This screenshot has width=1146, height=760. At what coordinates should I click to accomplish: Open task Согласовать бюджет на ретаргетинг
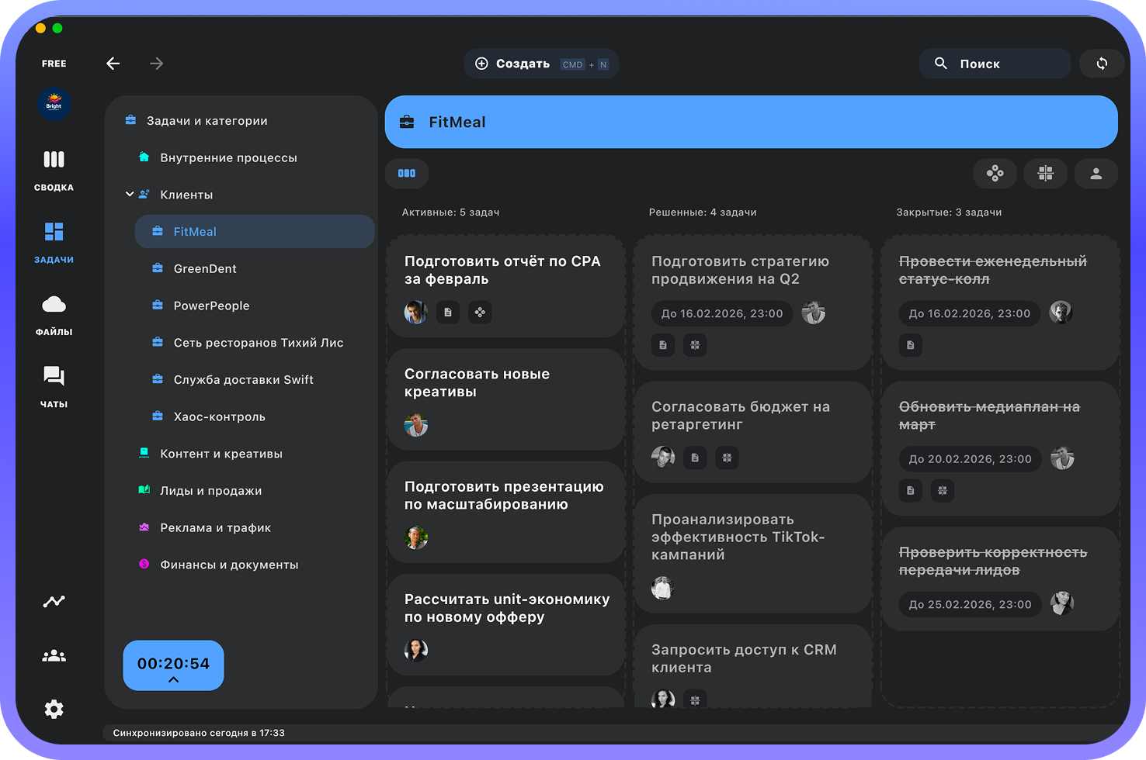click(x=753, y=432)
